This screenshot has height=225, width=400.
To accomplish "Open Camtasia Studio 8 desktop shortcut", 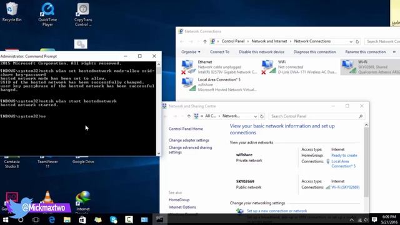I will (12, 162).
